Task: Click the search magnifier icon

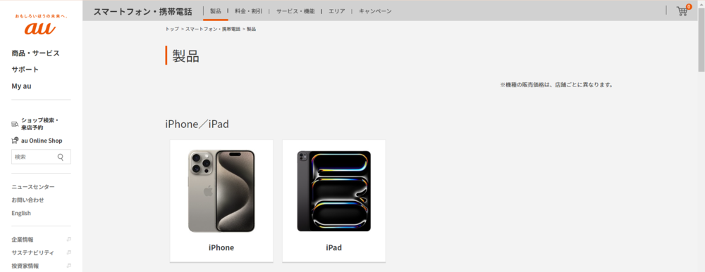Action: [61, 157]
